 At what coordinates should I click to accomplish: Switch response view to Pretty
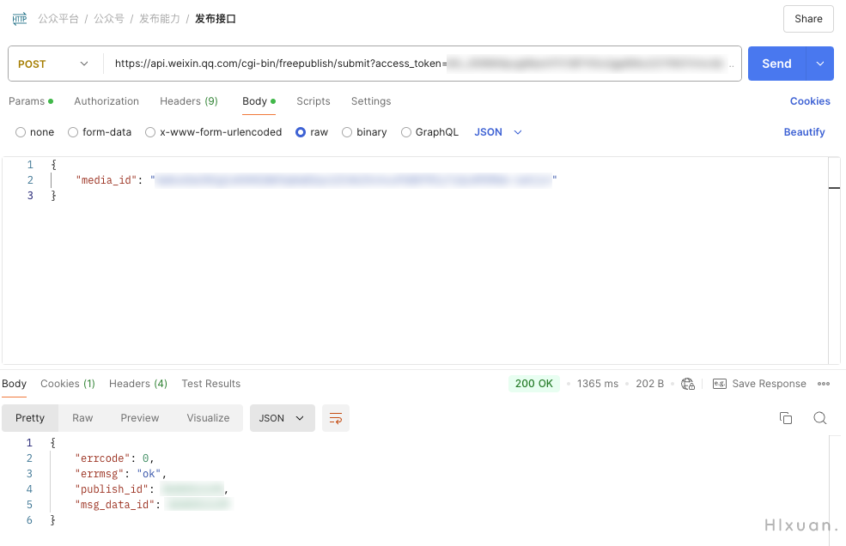click(x=30, y=418)
